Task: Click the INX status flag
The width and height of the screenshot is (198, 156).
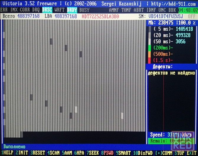Action: tap(14, 10)
